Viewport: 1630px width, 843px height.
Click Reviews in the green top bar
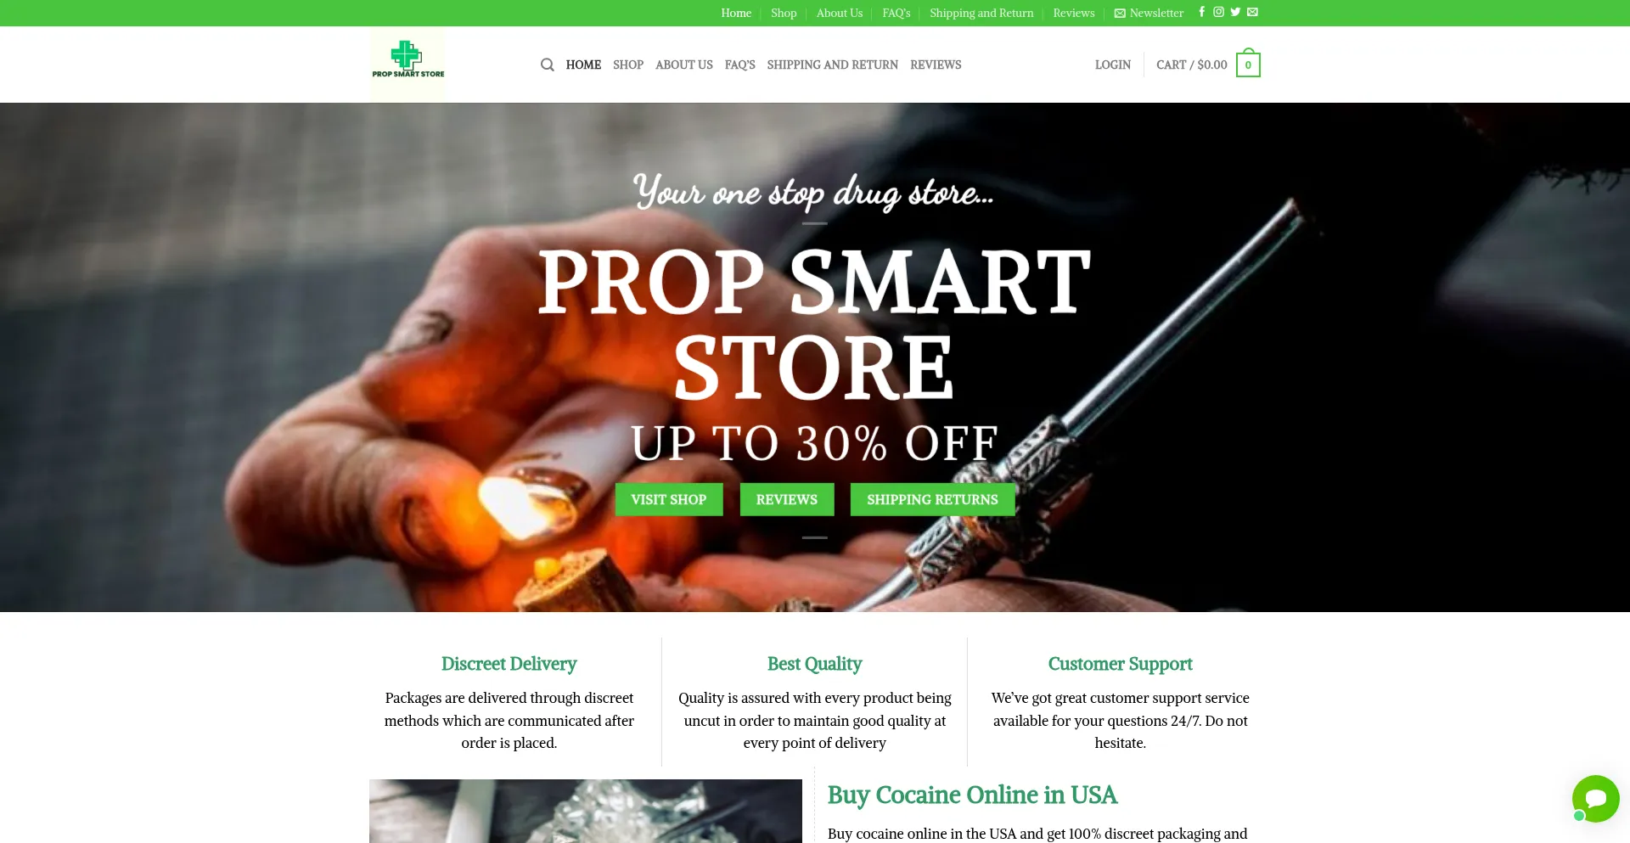[1074, 13]
